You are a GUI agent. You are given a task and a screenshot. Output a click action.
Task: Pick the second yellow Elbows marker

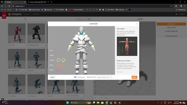point(63,60)
